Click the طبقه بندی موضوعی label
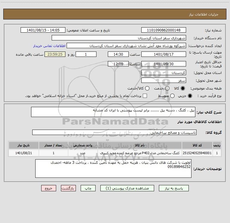 (206, 88)
